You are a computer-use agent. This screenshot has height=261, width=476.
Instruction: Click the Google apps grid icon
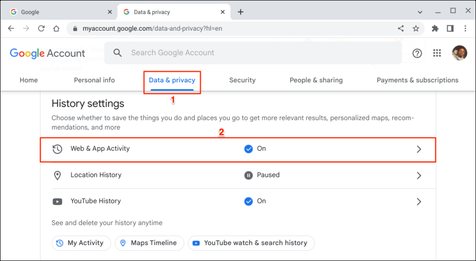(437, 53)
